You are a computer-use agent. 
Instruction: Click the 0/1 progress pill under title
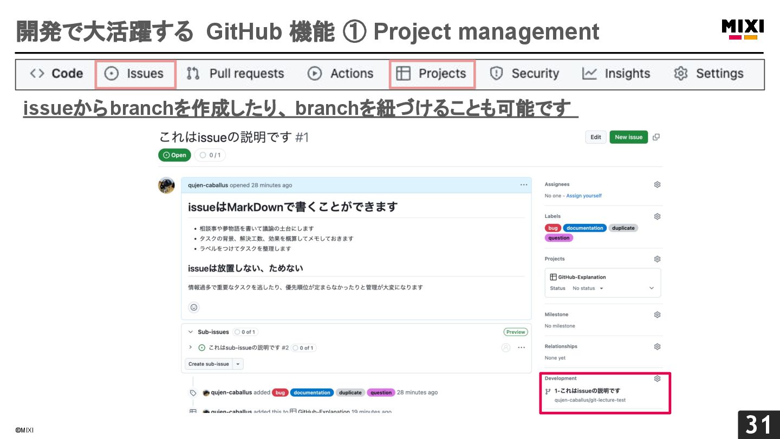210,155
